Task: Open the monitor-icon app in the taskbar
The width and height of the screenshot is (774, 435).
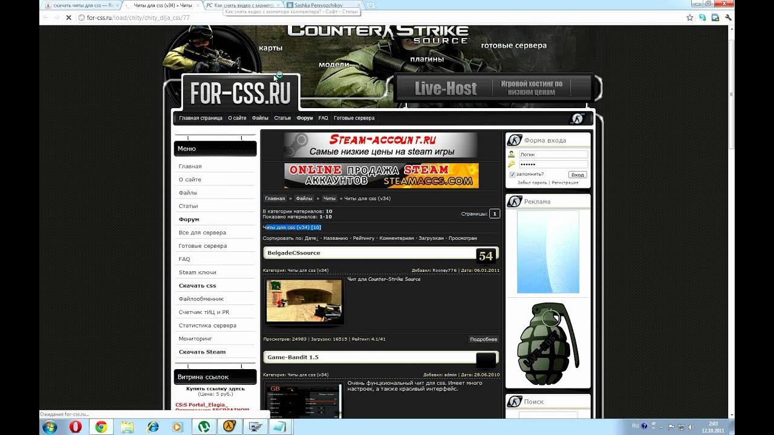Action: pos(255,427)
